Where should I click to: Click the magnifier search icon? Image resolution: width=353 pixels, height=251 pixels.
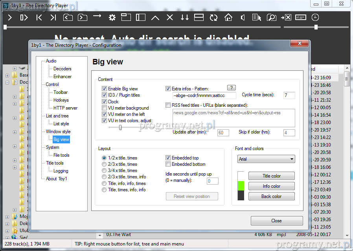tap(271, 18)
